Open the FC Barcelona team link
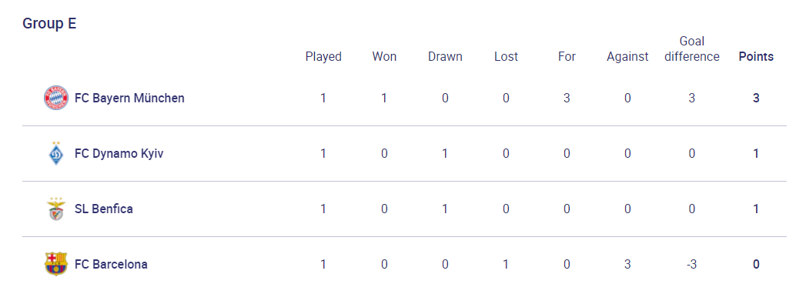This screenshot has height=304, width=806. coord(111,264)
